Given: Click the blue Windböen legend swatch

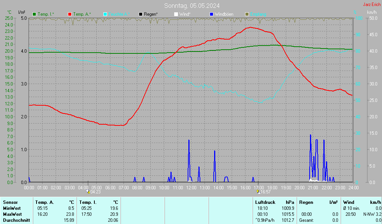Looking at the screenshot, I should pyautogui.click(x=212, y=14).
